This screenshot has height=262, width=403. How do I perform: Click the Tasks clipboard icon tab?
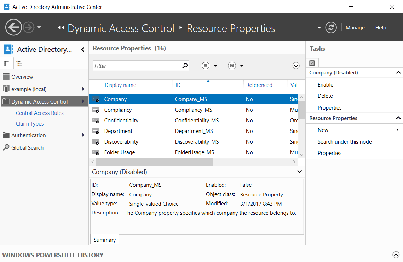click(312, 63)
